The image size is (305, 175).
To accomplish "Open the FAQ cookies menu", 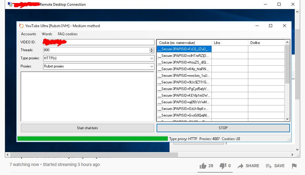I will 68,34.
